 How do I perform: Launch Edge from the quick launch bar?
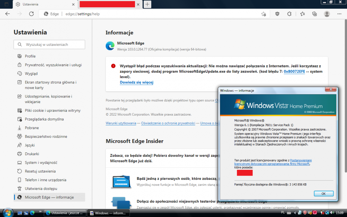[32, 213]
